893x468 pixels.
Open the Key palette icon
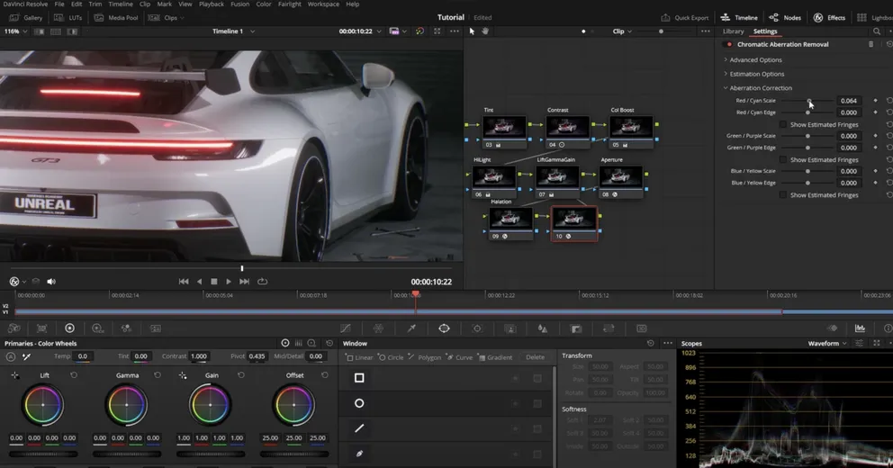576,328
